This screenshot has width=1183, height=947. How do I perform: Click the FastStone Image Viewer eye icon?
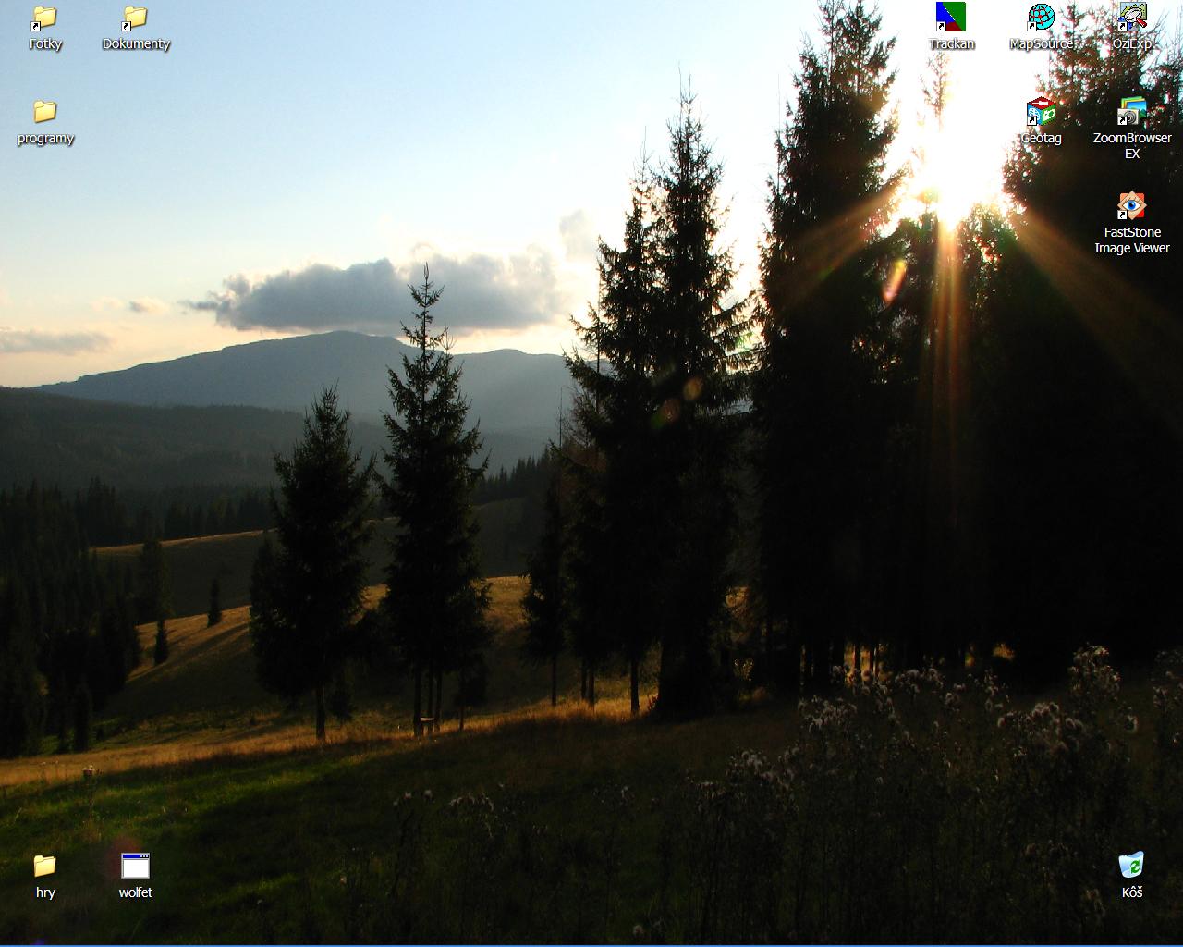pyautogui.click(x=1131, y=206)
